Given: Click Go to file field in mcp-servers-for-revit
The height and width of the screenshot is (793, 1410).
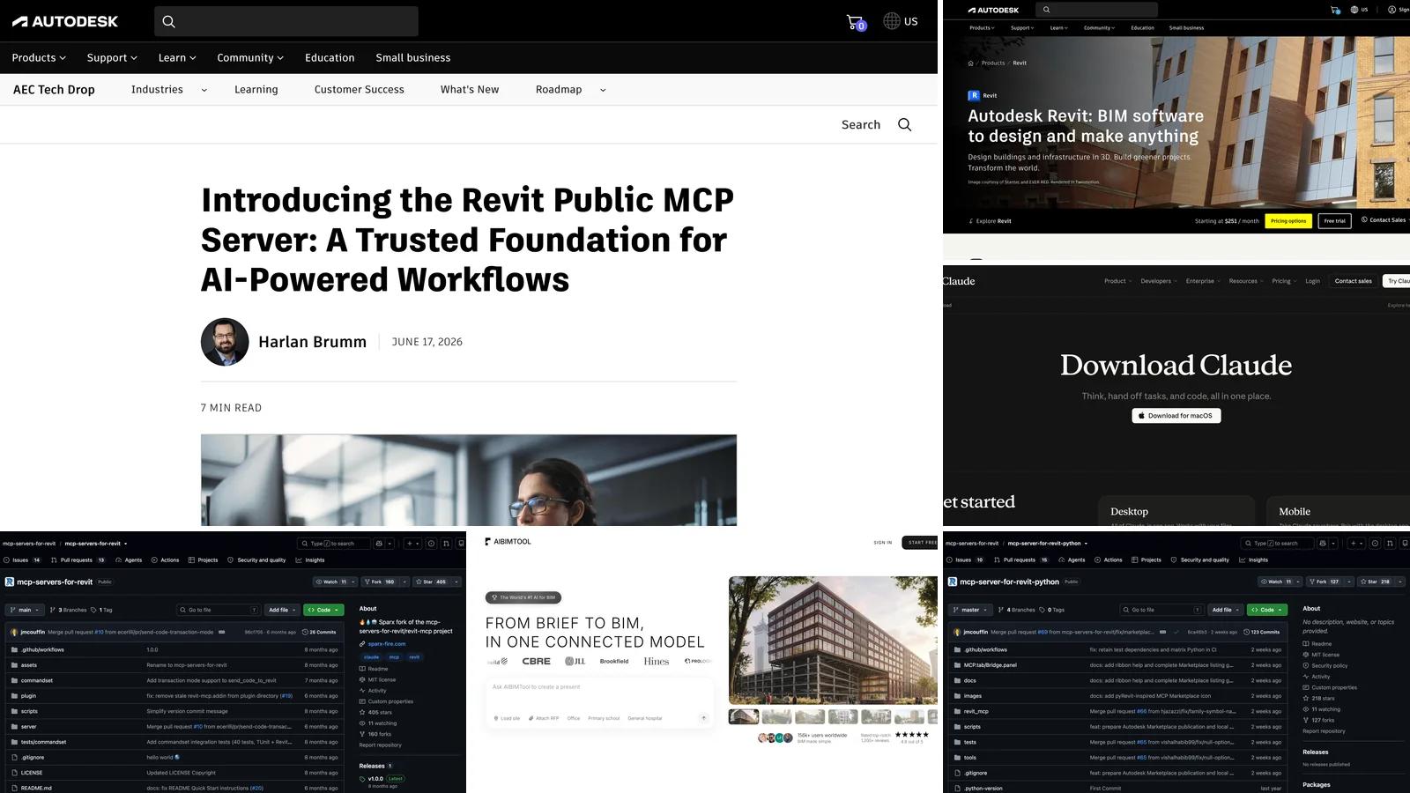Looking at the screenshot, I should pyautogui.click(x=219, y=610).
